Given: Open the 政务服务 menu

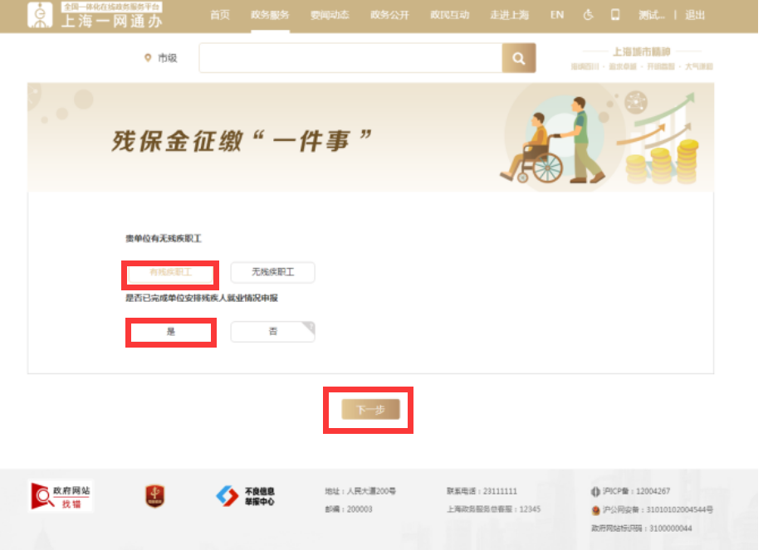Looking at the screenshot, I should coord(268,14).
